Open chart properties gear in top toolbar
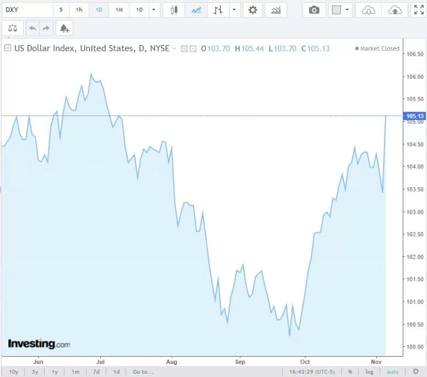 (x=253, y=10)
